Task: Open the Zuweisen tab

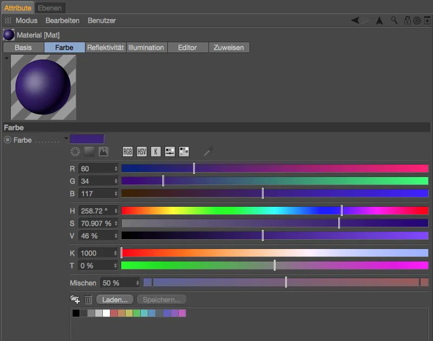Action: coord(229,48)
